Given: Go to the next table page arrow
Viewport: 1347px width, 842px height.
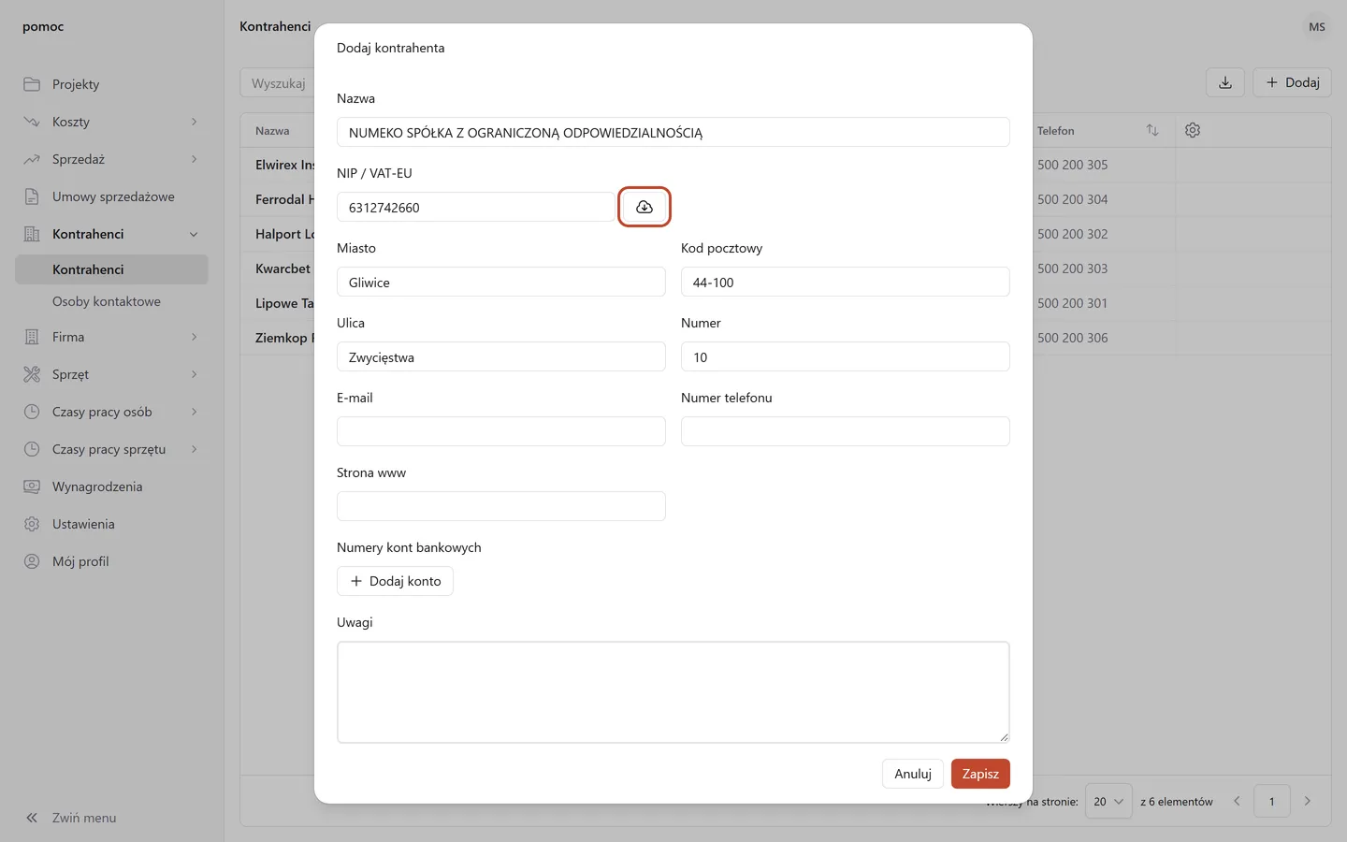Looking at the screenshot, I should pyautogui.click(x=1308, y=801).
